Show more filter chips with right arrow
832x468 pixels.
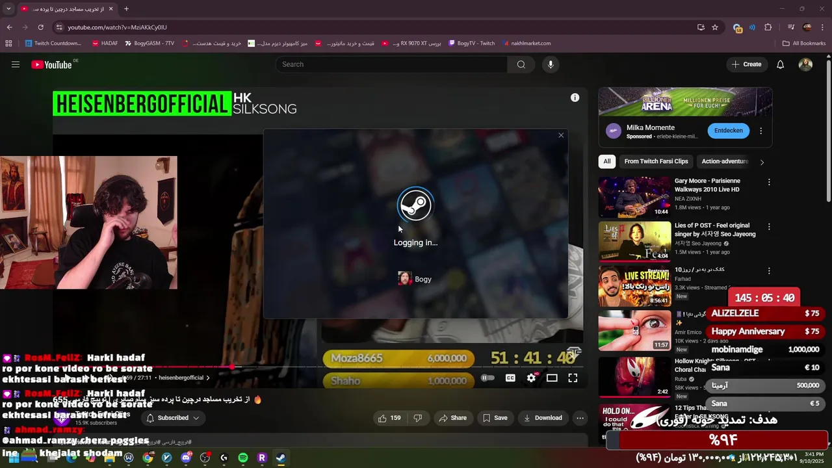(x=762, y=162)
